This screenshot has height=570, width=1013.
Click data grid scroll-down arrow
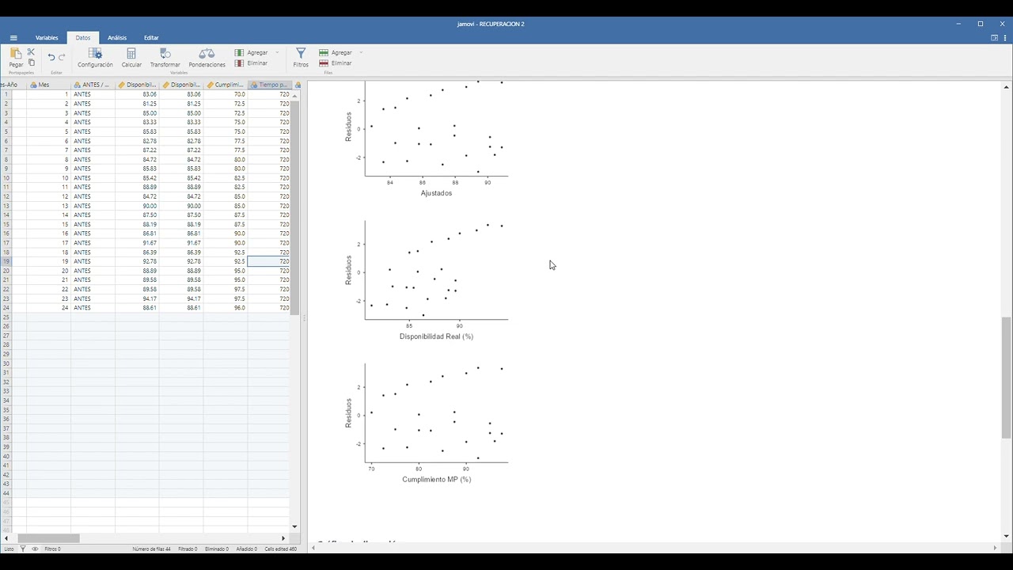(295, 526)
